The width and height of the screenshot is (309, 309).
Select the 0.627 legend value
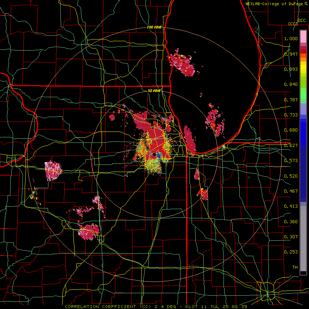click(291, 146)
